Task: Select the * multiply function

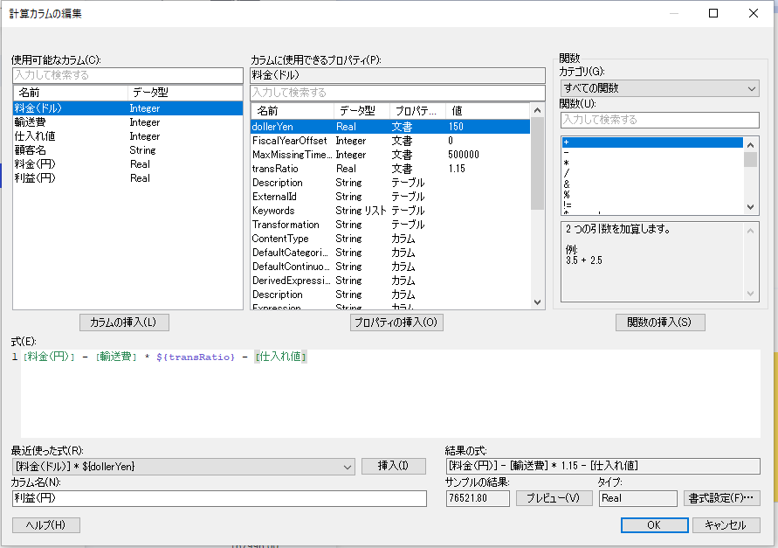Action: (x=652, y=163)
